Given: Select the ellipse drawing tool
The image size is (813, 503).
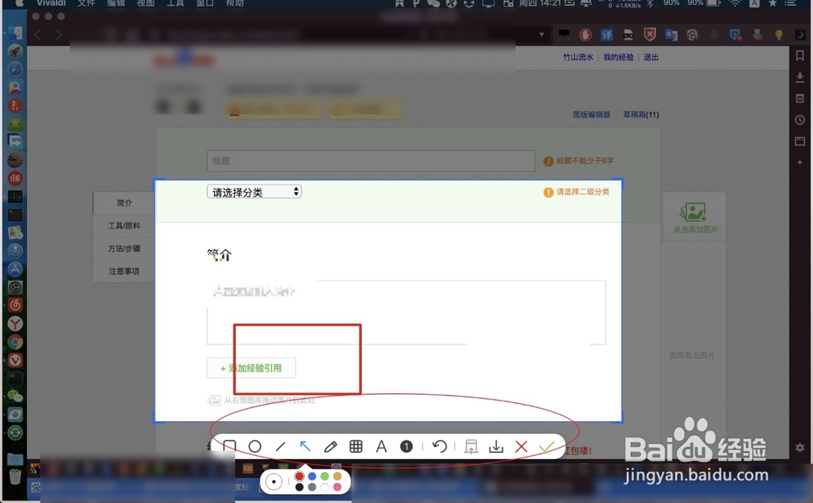Looking at the screenshot, I should pos(255,446).
